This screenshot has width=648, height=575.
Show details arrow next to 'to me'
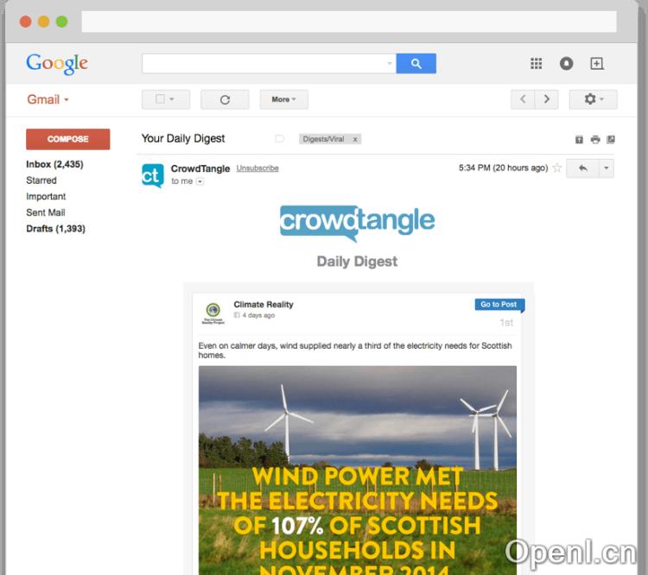pos(200,181)
